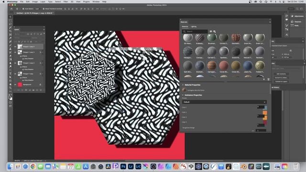Image resolution: width=306 pixels, height=172 pixels.
Task: Collapse Substance Properties section
Action: tap(183, 95)
